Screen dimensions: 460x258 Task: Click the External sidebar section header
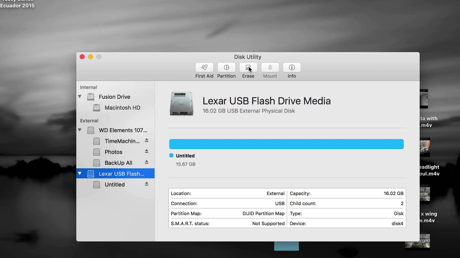pyautogui.click(x=89, y=121)
